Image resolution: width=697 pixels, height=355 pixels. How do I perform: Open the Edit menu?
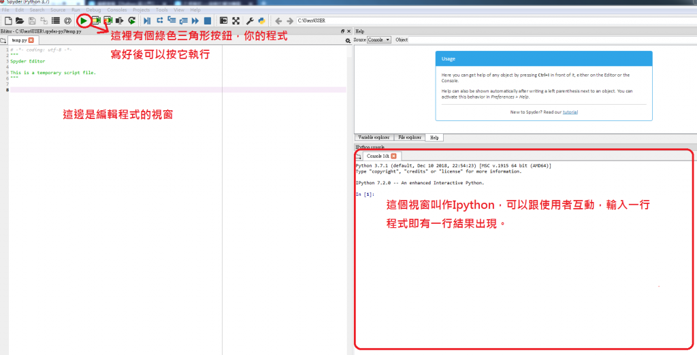(20, 10)
